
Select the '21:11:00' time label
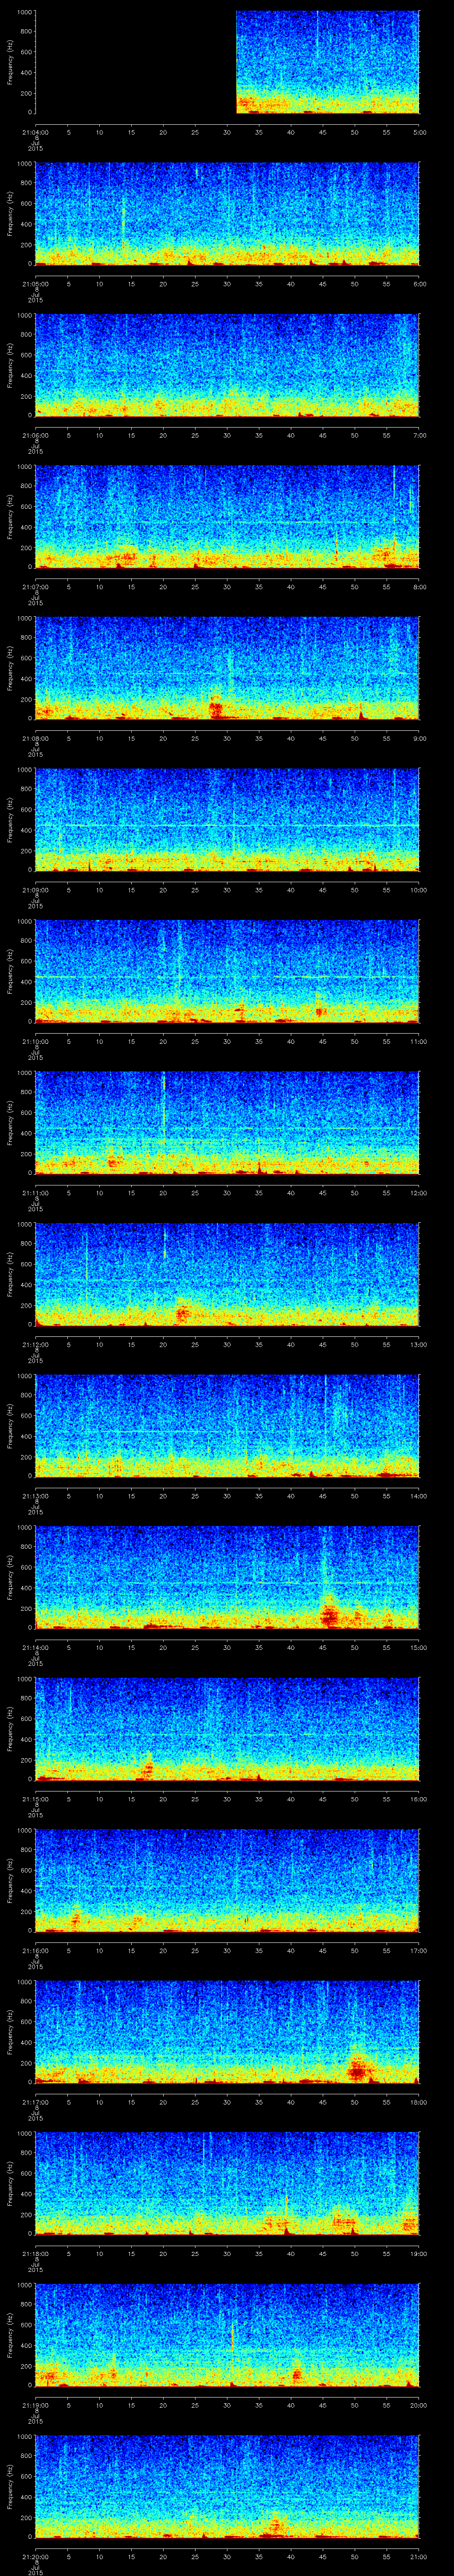[x=35, y=1192]
